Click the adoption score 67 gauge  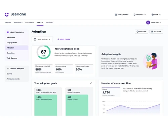pyautogui.click(x=44, y=52)
